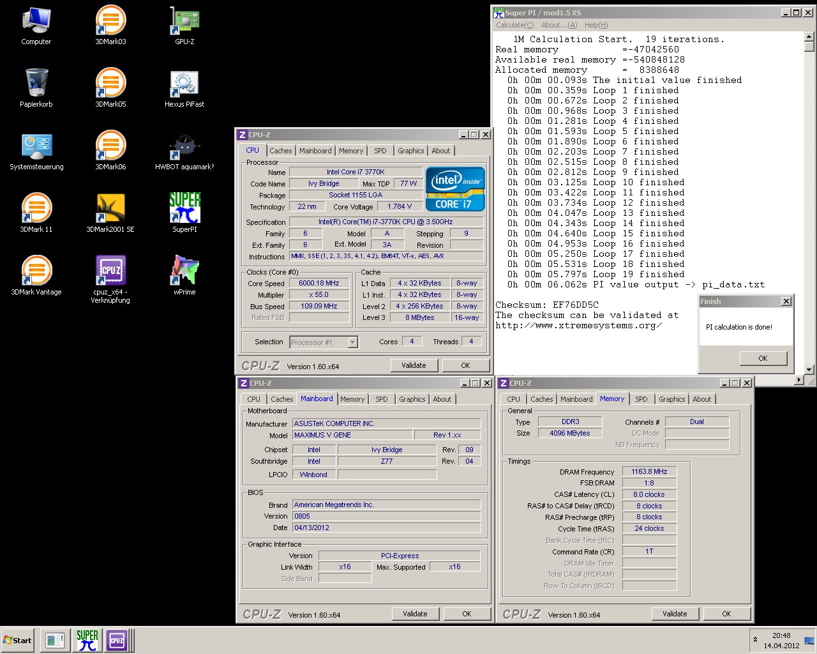The width and height of the screenshot is (817, 654).
Task: Show hidden system tray icons
Action: point(756,639)
